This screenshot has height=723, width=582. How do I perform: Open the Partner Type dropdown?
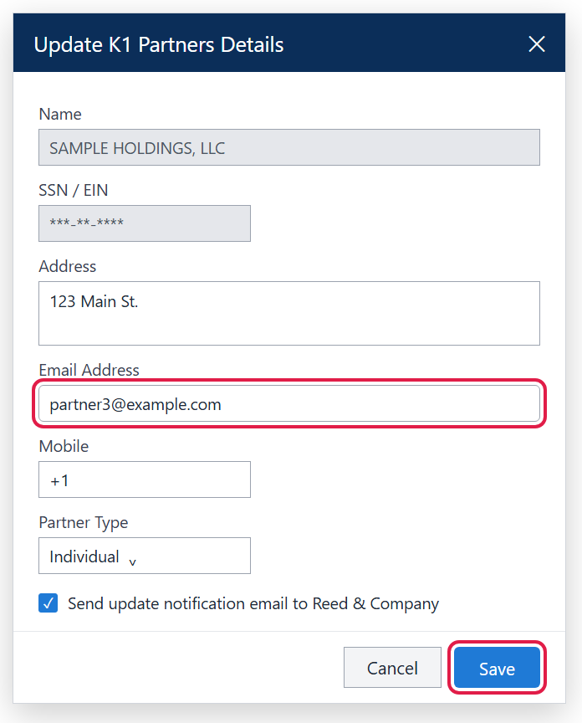click(x=144, y=556)
